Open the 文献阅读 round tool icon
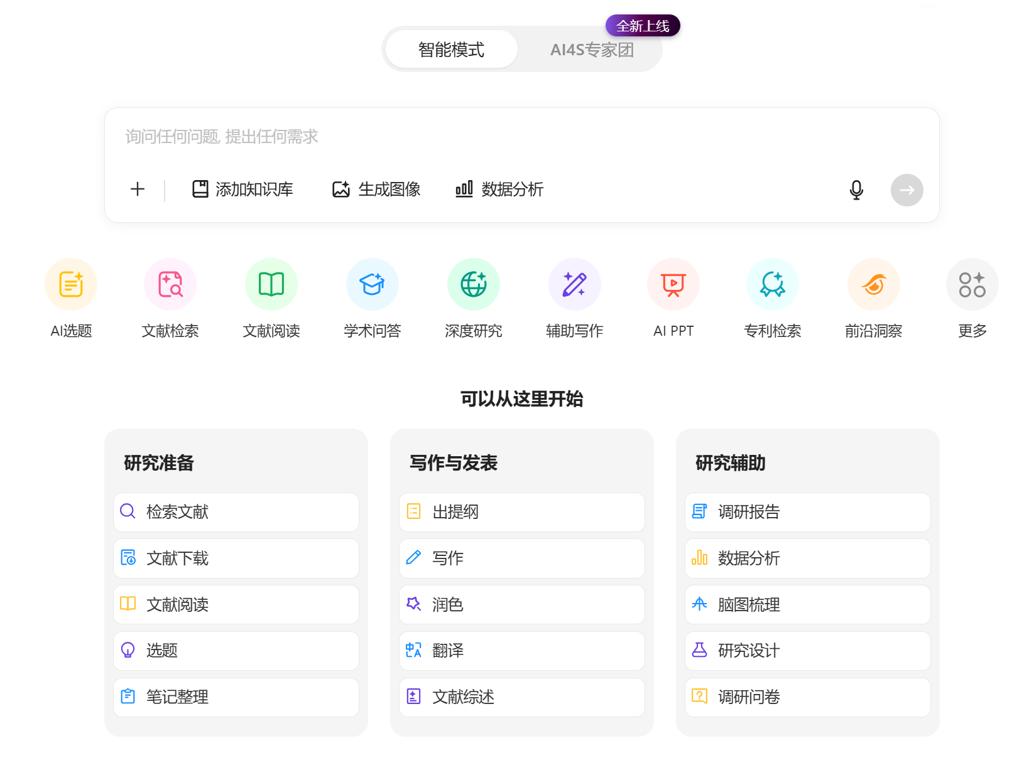Image resolution: width=1029 pixels, height=758 pixels. 271,284
